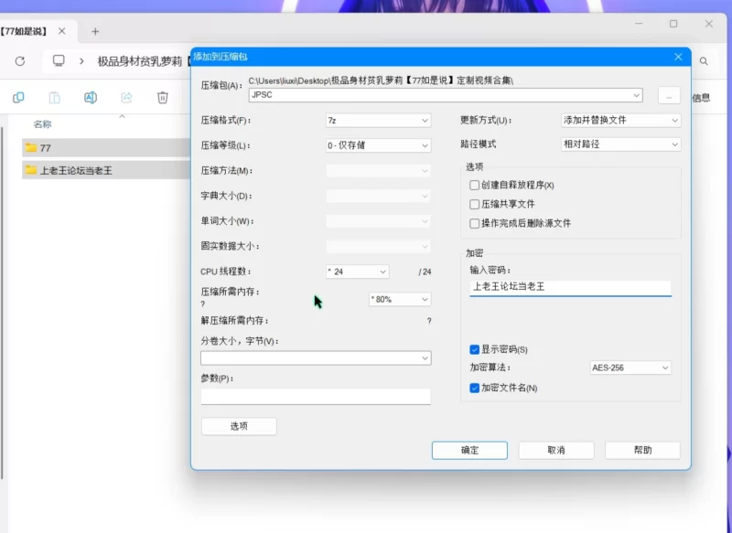
Task: Uncheck the 加密文件名 checkbox
Action: (x=474, y=388)
